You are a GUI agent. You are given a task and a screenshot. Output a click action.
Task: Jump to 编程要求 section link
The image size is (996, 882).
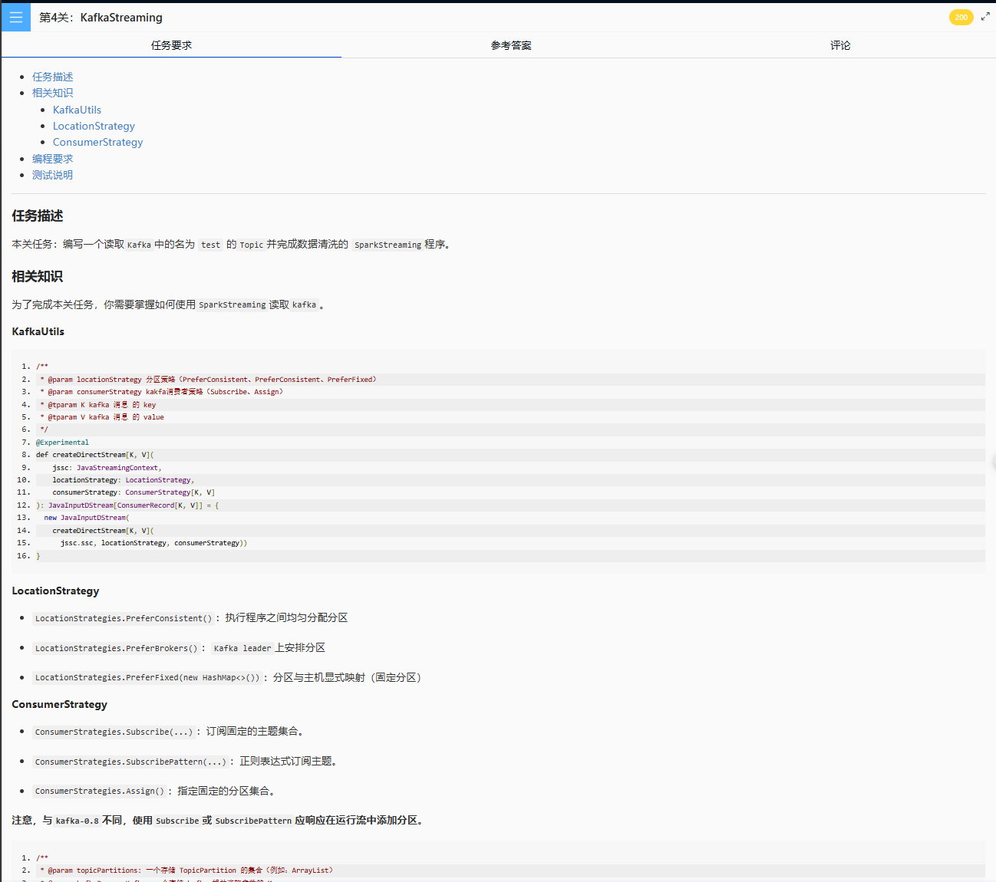[52, 159]
